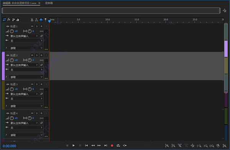The image size is (230, 150).
Task: Arm track 3 for recording with R
Action: click(x=41, y=84)
